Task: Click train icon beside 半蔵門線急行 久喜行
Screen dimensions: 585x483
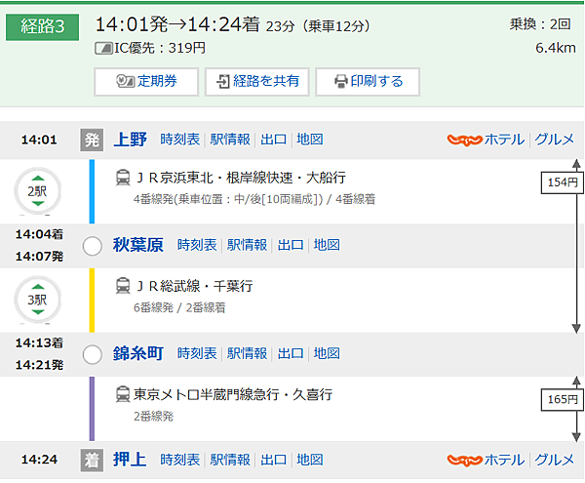Action: coord(123,394)
